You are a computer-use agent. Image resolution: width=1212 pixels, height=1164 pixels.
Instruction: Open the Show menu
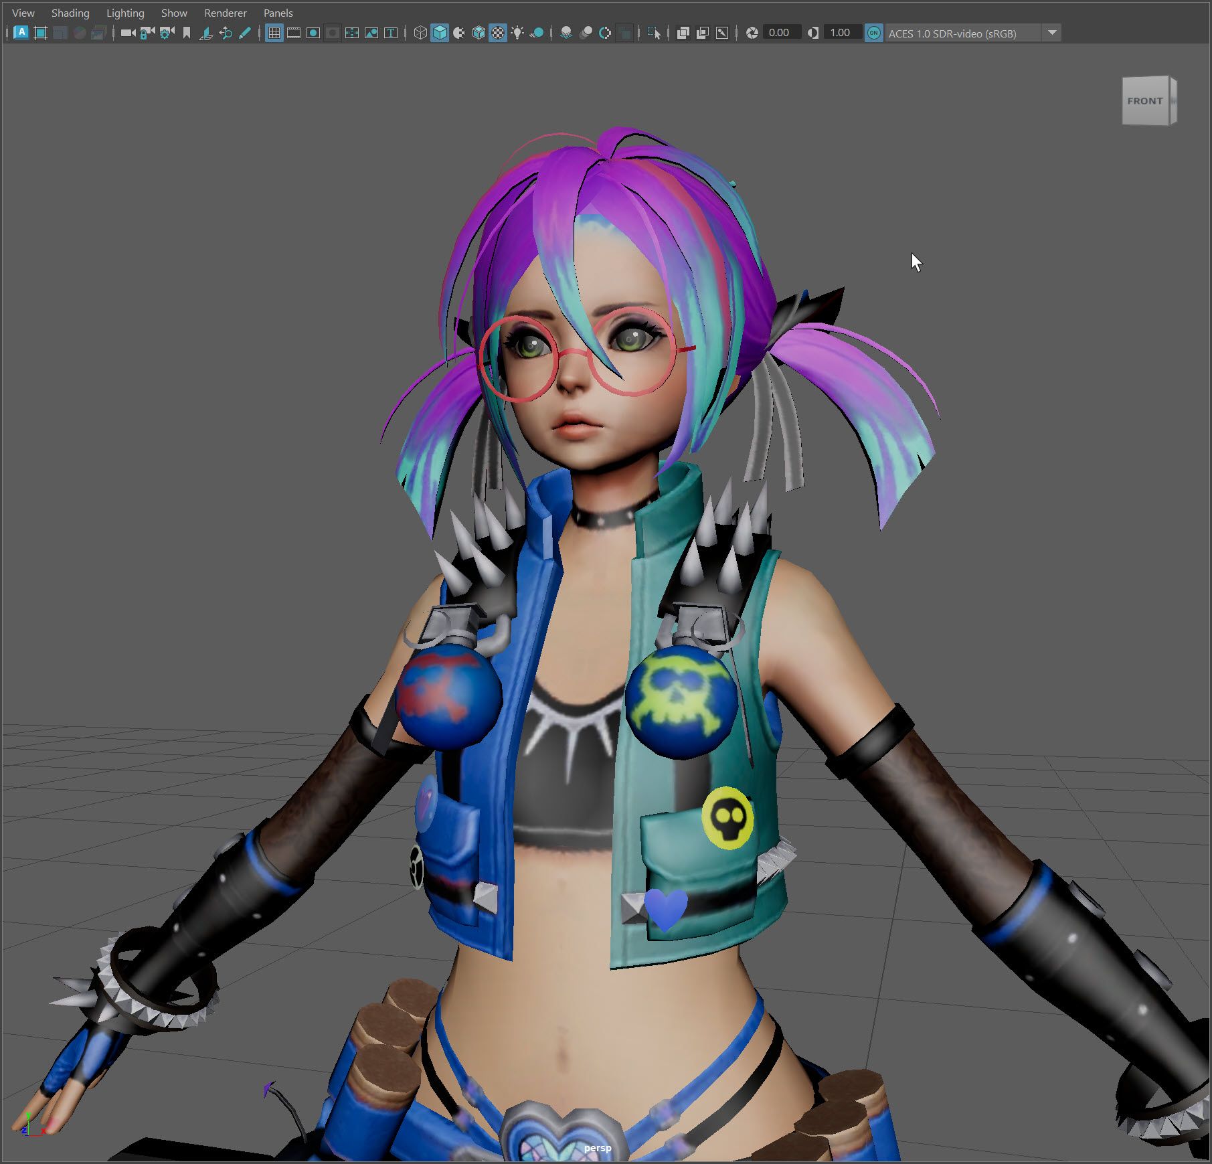click(x=174, y=13)
